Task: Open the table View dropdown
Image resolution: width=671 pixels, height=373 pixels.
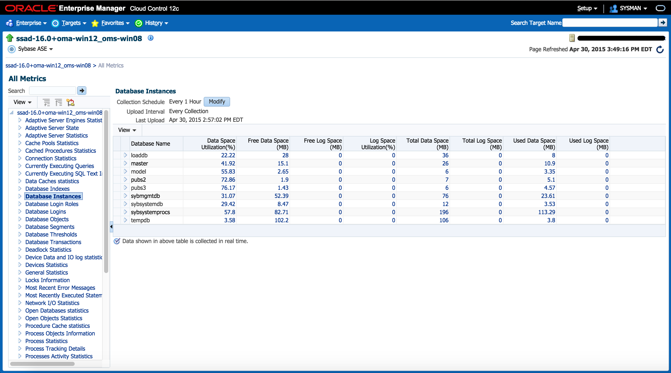Action: [127, 130]
